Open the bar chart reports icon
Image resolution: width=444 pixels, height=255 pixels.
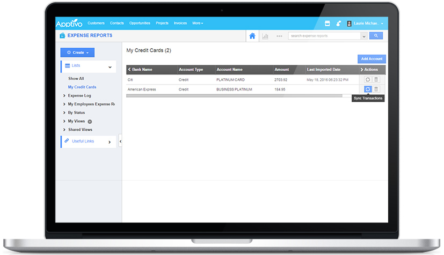(x=265, y=36)
